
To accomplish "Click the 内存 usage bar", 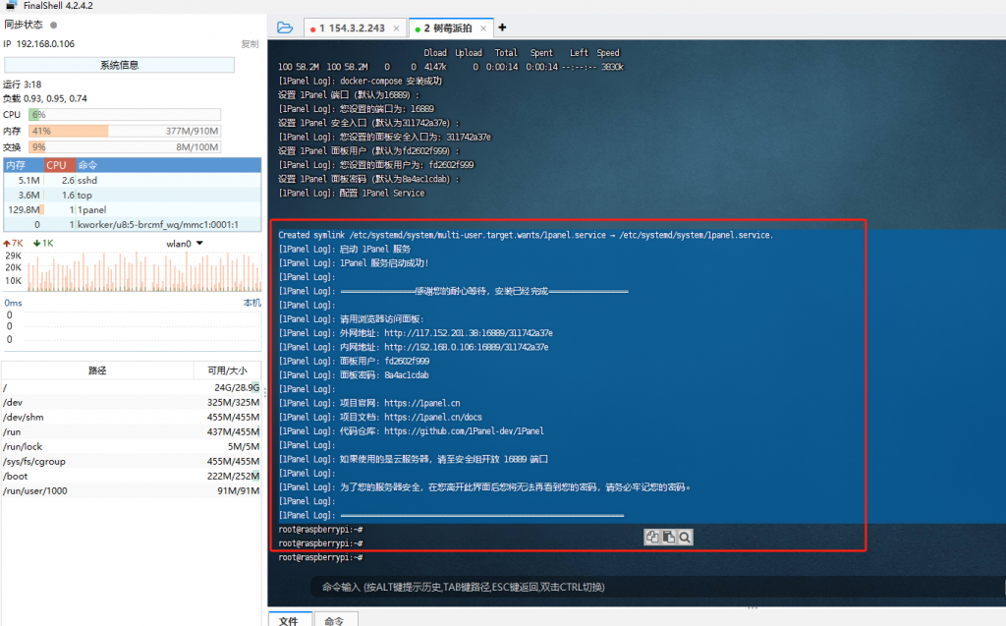I will pyautogui.click(x=125, y=131).
